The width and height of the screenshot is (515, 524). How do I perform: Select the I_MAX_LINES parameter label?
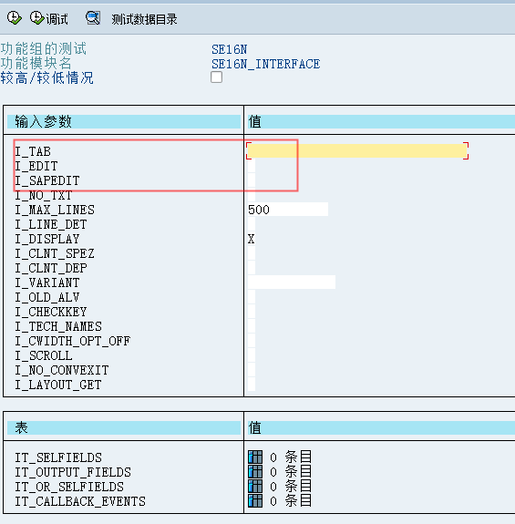click(x=55, y=210)
